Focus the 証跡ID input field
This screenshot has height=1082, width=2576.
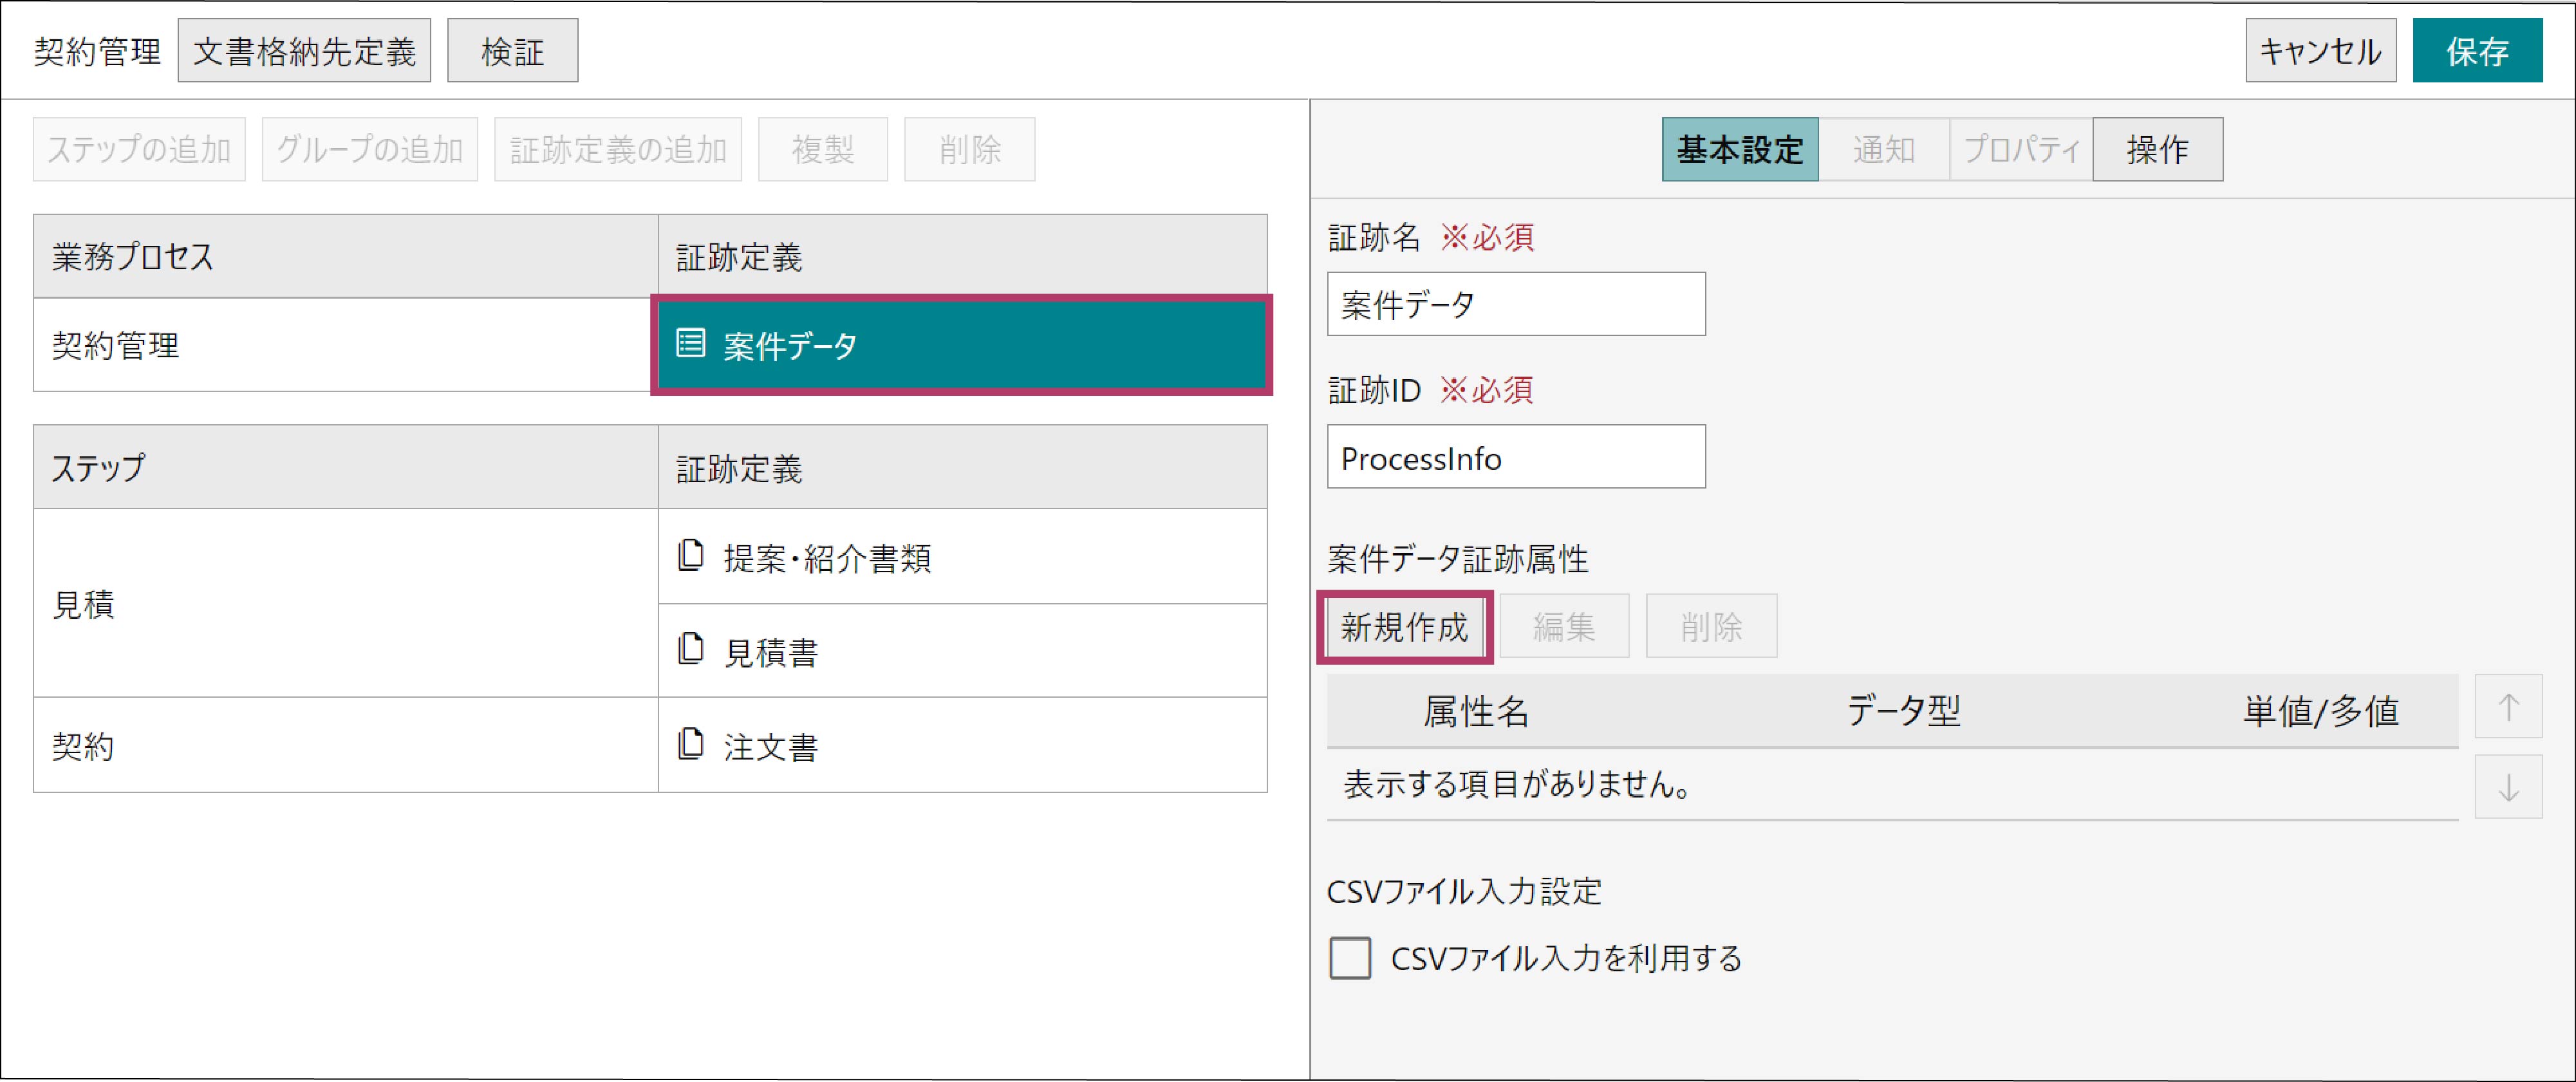(x=1517, y=457)
